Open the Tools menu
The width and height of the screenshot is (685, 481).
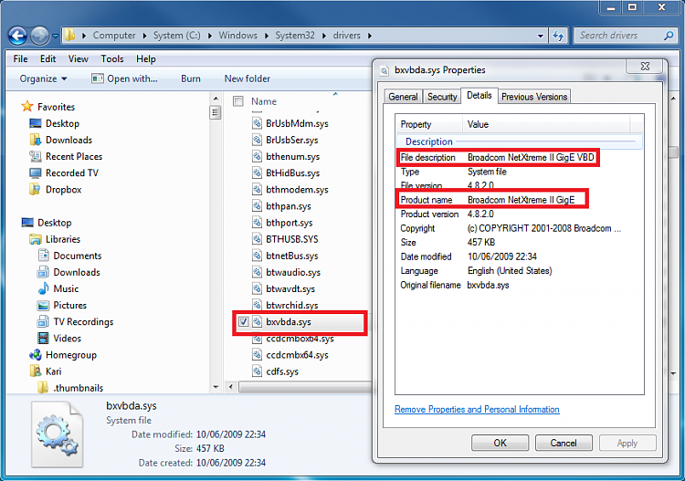[112, 59]
